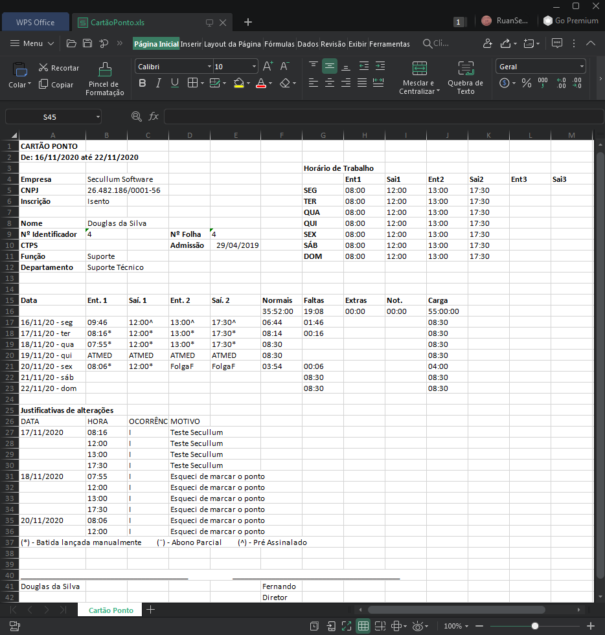Toggle bold formatting

click(143, 83)
